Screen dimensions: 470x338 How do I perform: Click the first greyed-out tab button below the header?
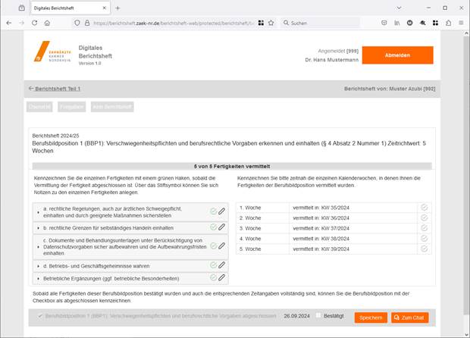coord(39,107)
